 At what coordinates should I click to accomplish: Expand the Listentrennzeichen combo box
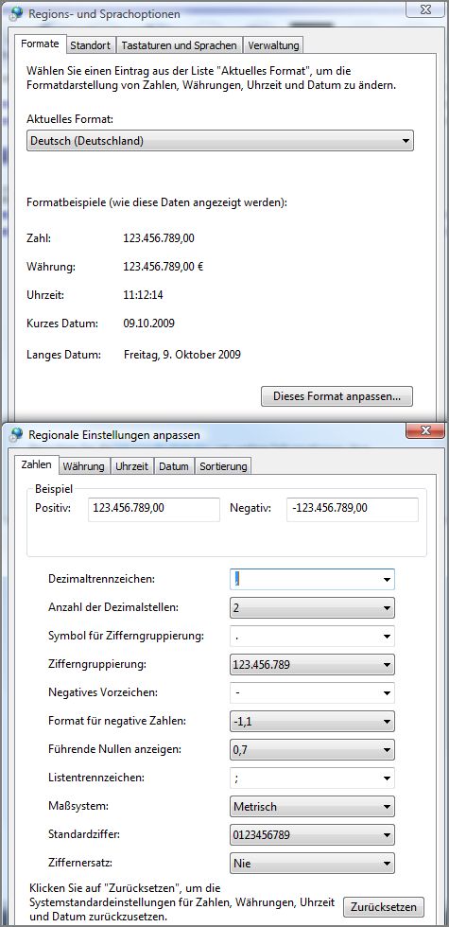312,778
